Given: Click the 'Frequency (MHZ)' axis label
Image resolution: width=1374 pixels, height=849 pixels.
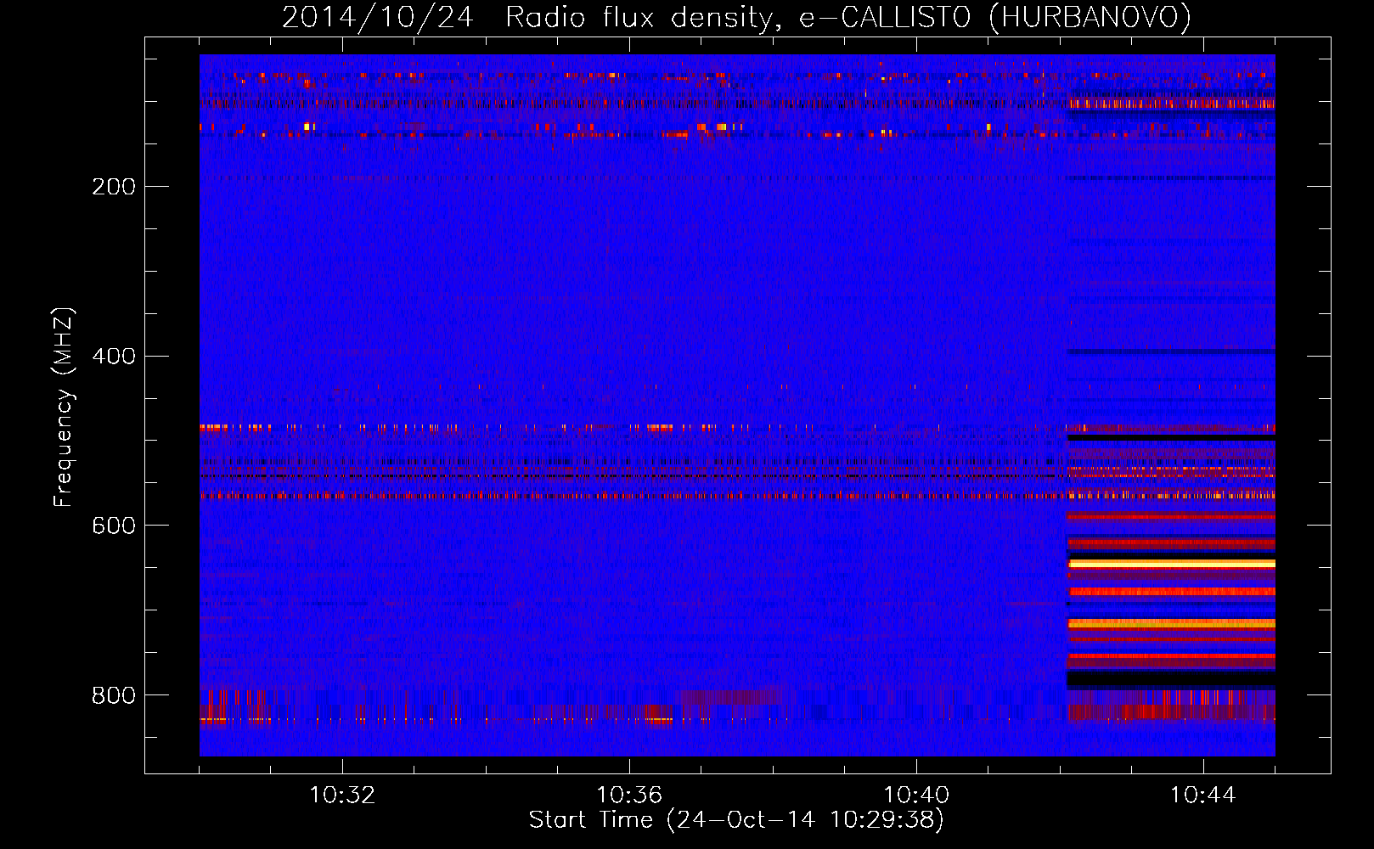Looking at the screenshot, I should point(64,408).
